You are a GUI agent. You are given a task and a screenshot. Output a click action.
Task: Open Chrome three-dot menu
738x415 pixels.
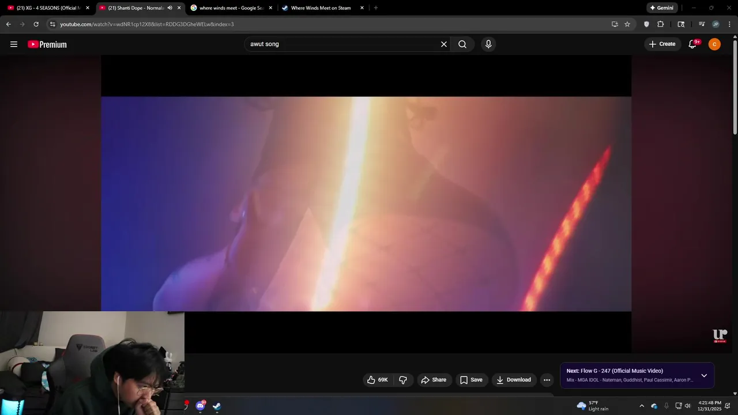pos(729,24)
